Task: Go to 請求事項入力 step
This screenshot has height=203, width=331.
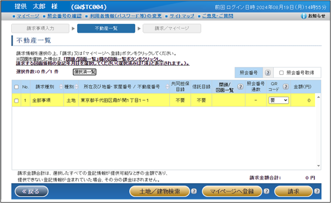Action: pyautogui.click(x=40, y=28)
